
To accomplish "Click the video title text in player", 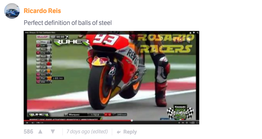I will point(40,32).
